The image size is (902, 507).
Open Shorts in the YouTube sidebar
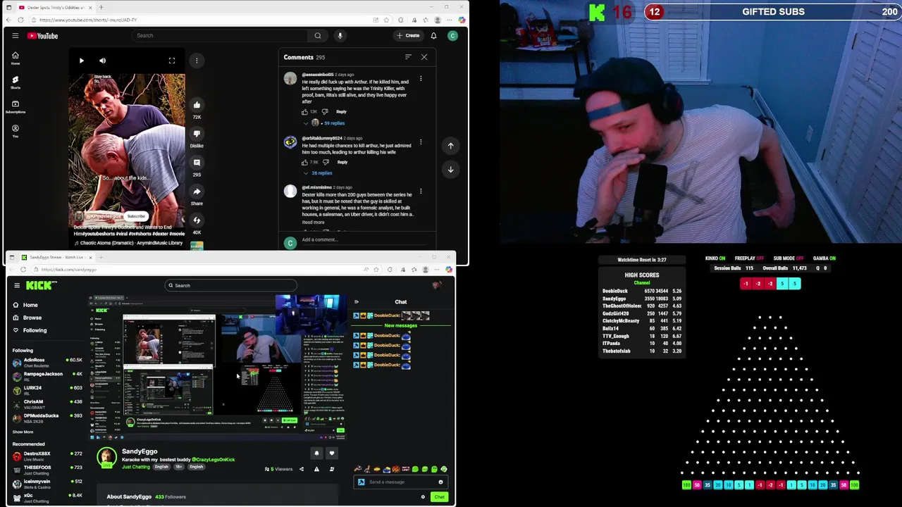coord(16,82)
